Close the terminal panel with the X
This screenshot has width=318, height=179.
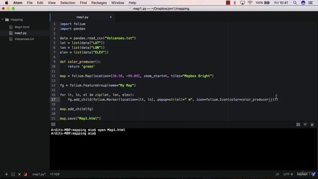coord(312,125)
